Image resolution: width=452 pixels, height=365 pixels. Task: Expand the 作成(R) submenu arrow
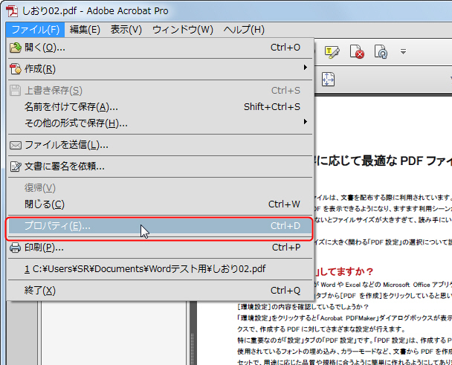point(306,68)
